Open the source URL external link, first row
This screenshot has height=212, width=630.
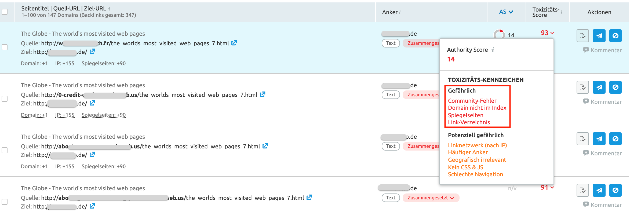tap(234, 43)
